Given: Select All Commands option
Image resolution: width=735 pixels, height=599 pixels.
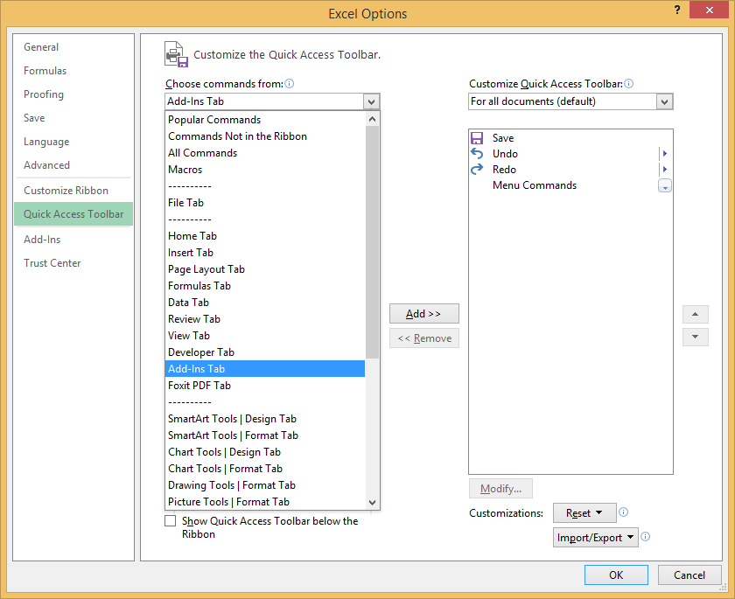Looking at the screenshot, I should pyautogui.click(x=265, y=153).
